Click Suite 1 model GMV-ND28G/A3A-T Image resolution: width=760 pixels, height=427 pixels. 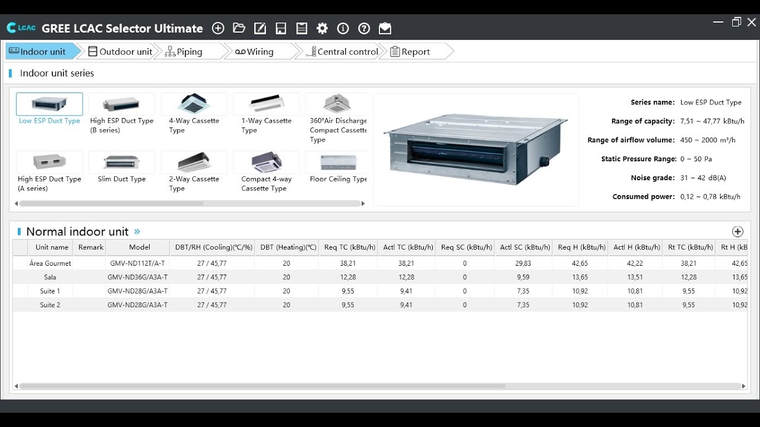point(138,291)
